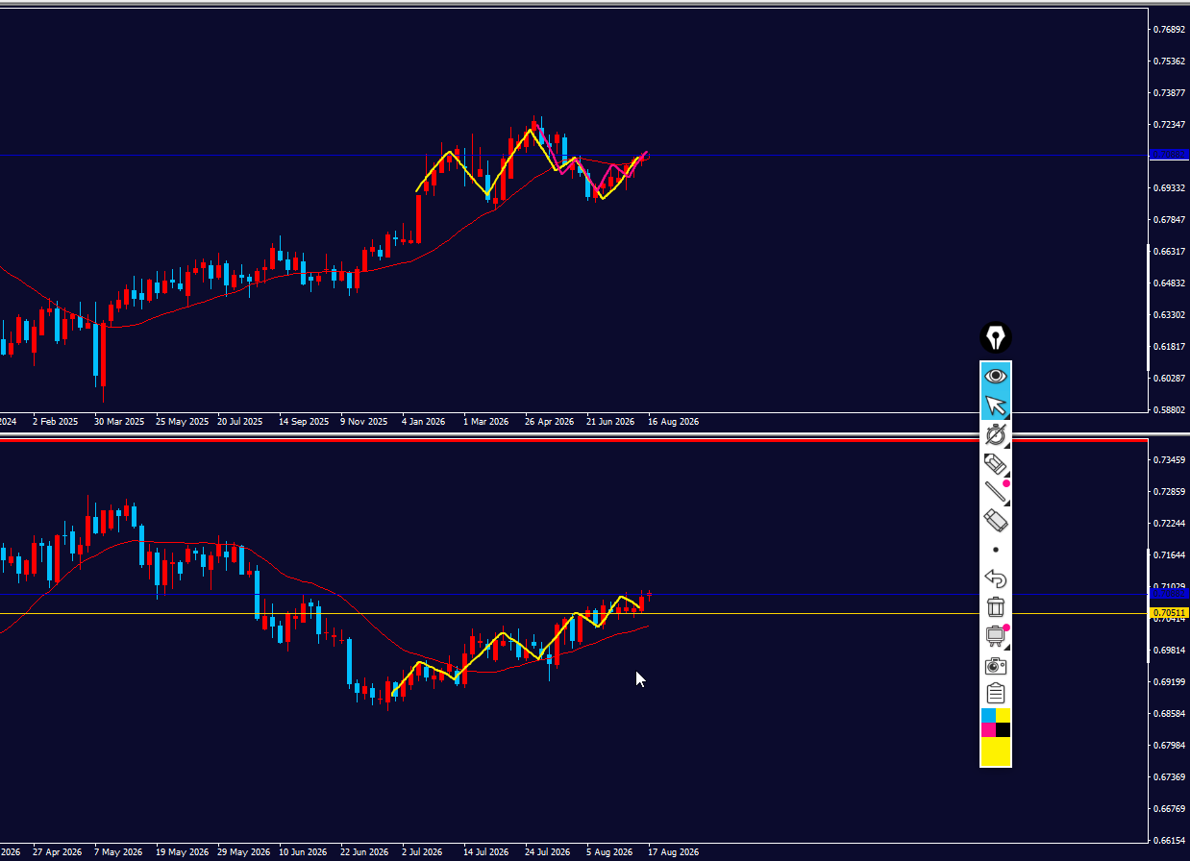Click the 29 May 2026 date label

point(243,852)
